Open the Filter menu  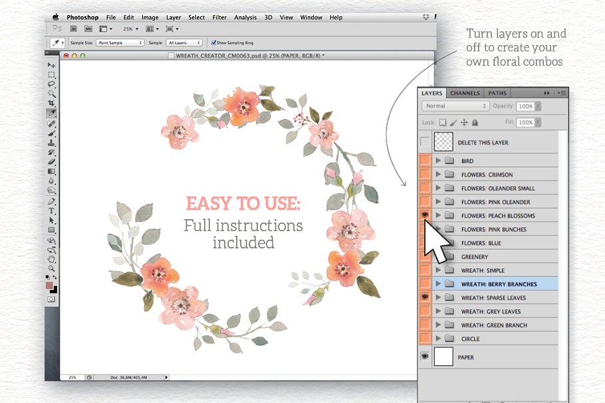pyautogui.click(x=219, y=17)
